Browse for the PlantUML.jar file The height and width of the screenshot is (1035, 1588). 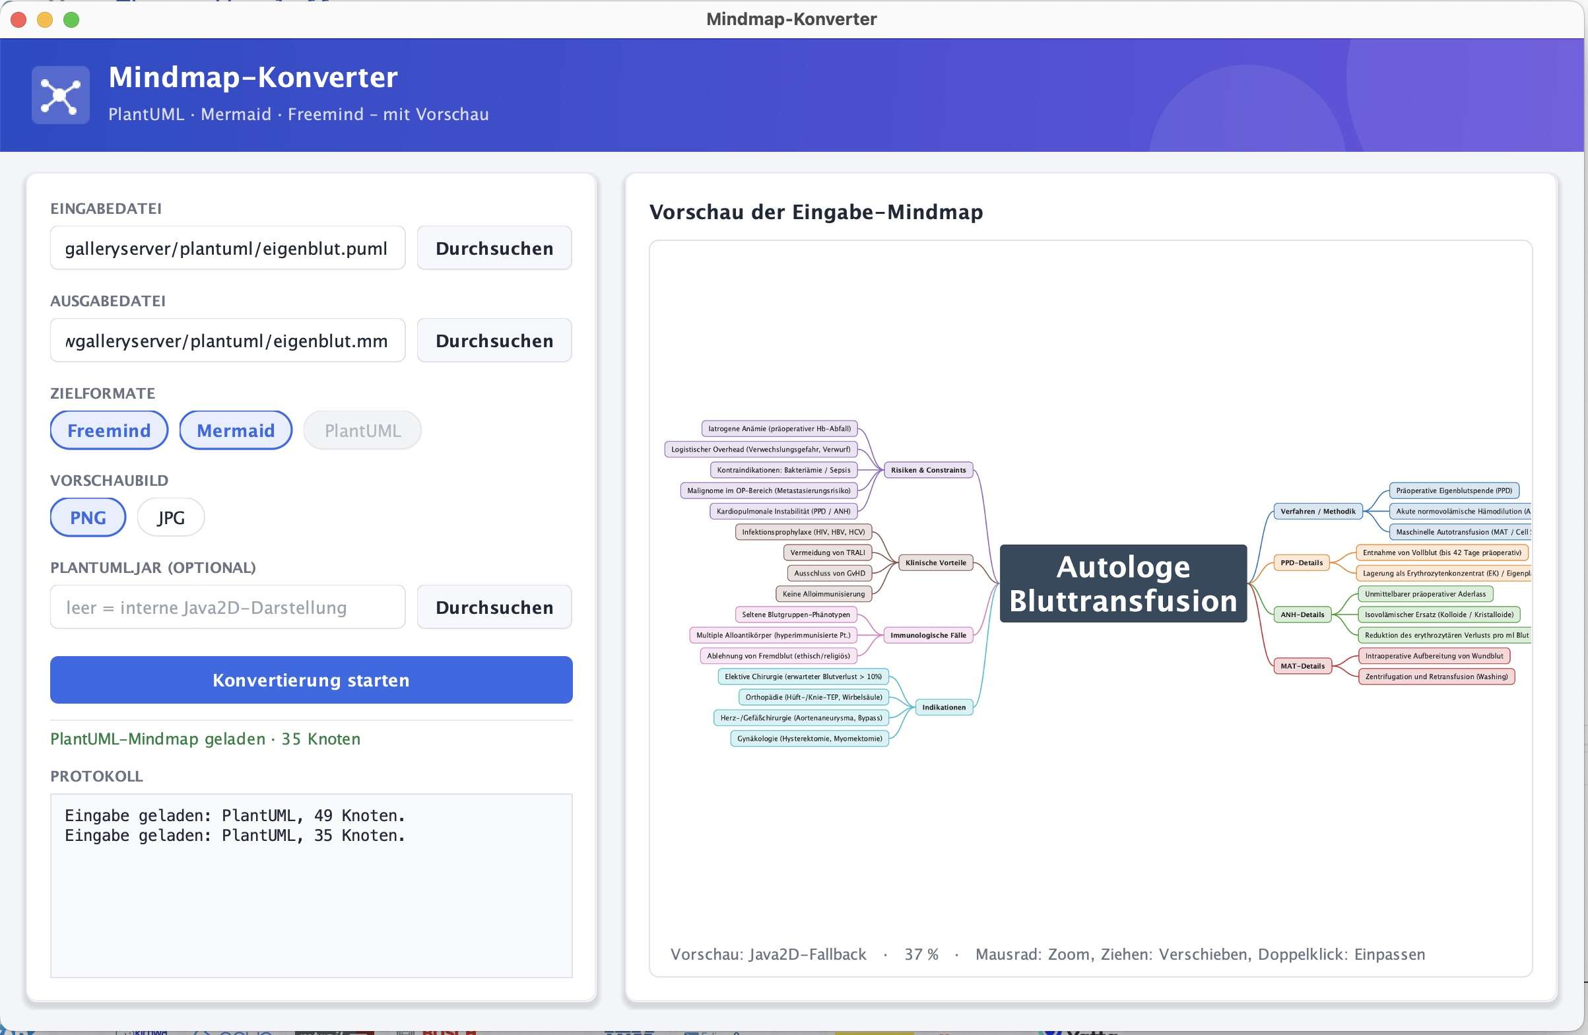click(494, 607)
